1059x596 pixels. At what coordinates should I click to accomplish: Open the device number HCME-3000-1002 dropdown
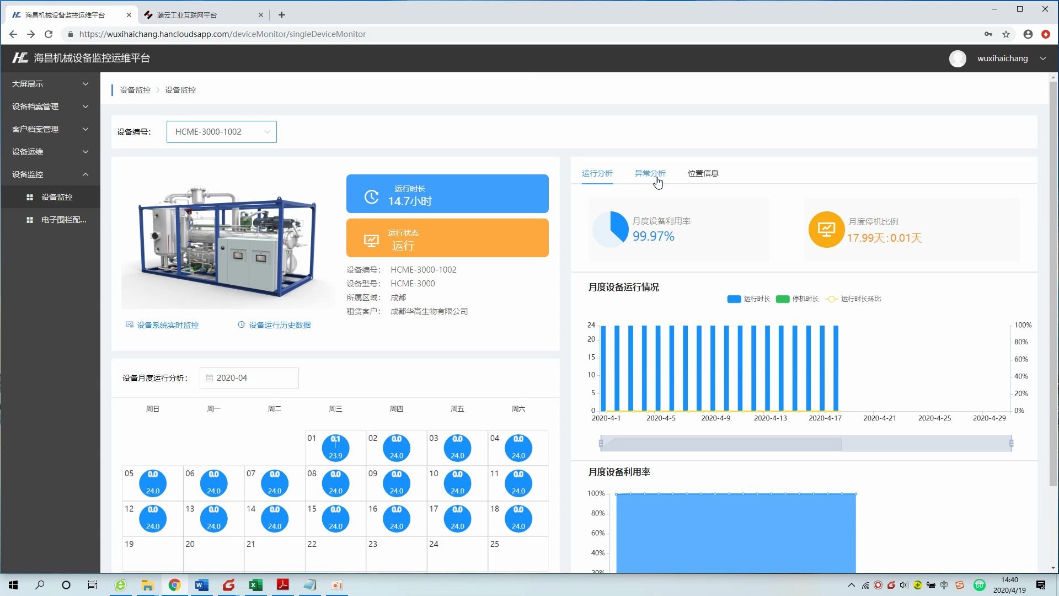pyautogui.click(x=221, y=132)
